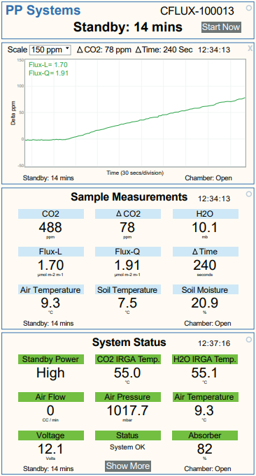
Task: Click the 20.9 % soil moisture value
Action: pyautogui.click(x=205, y=303)
